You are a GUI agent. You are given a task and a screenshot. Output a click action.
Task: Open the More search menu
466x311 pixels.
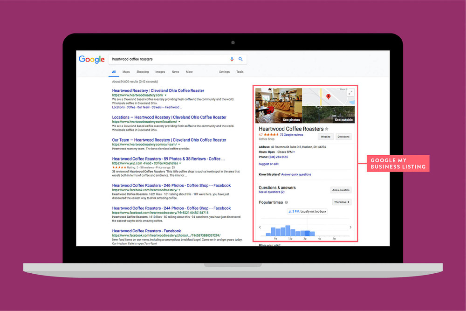tap(189, 72)
